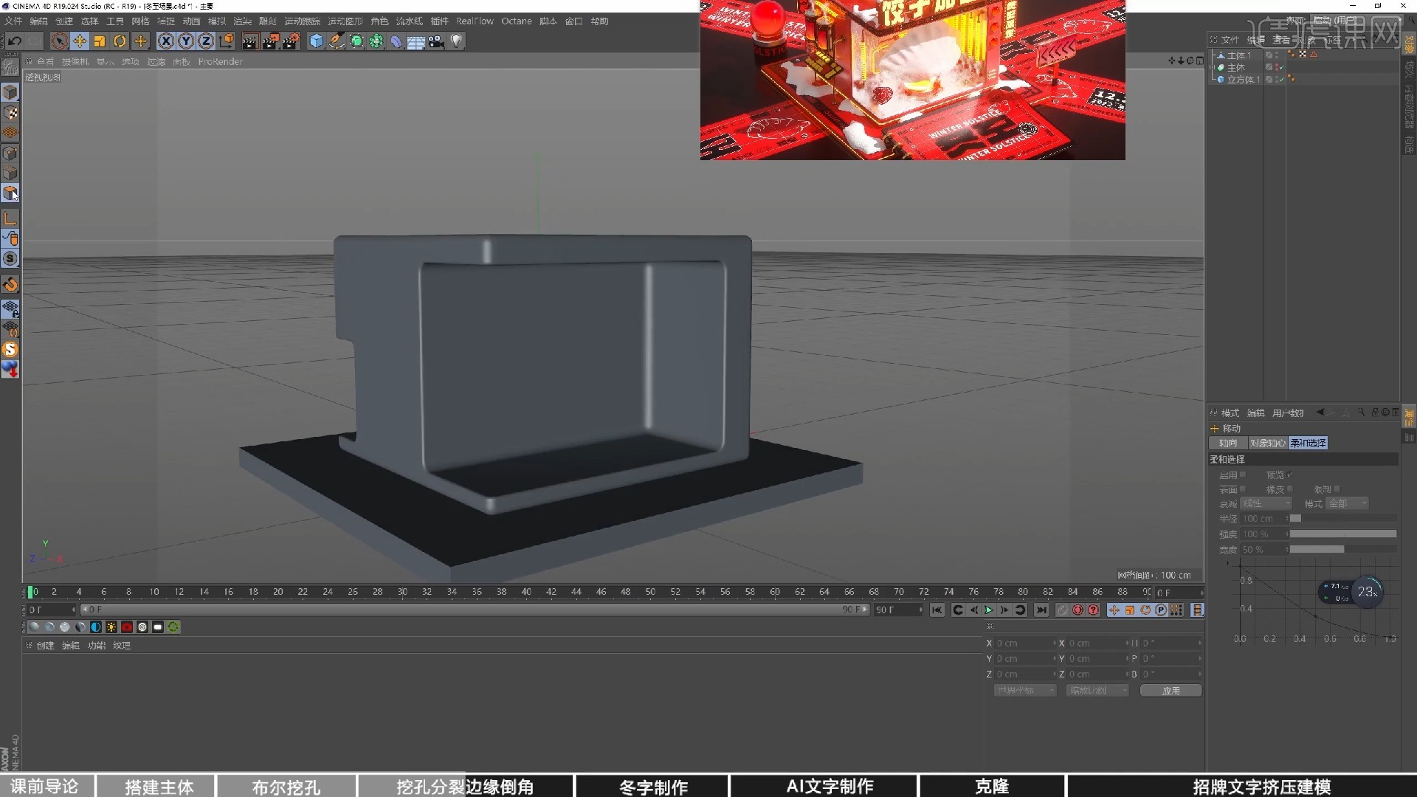Image resolution: width=1417 pixels, height=797 pixels.
Task: Switch to Edges mode in left toolbar
Action: click(10, 173)
